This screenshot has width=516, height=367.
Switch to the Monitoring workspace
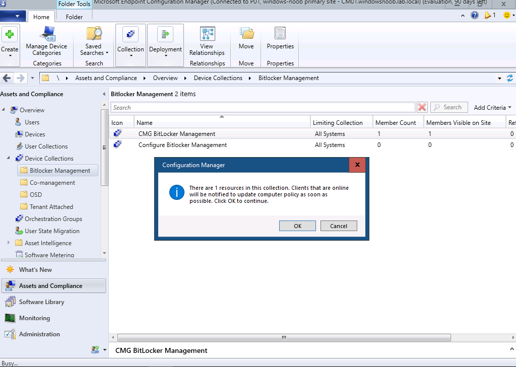point(53,318)
